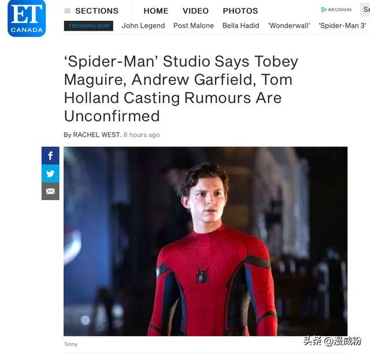Image resolution: width=370 pixels, height=354 pixels.
Task: Open the VIDEO section
Action: 195,11
